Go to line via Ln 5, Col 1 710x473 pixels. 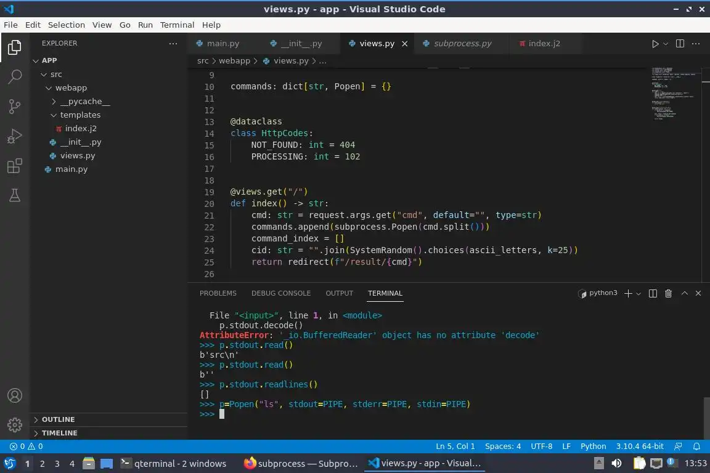coord(455,447)
